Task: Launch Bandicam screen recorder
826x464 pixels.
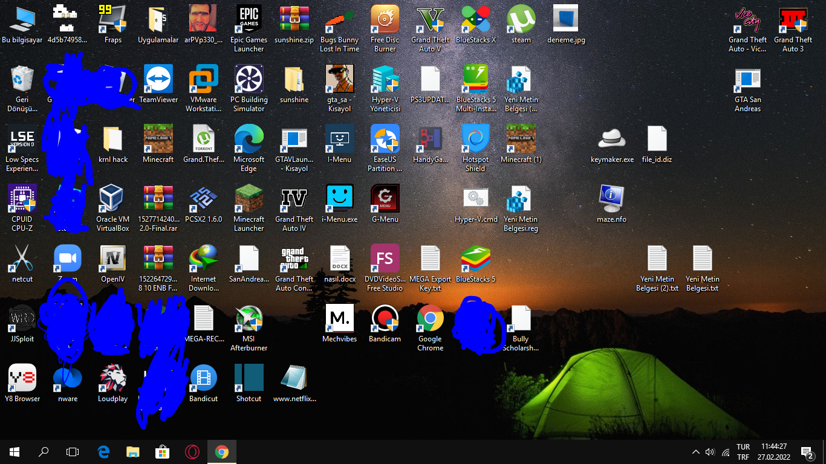Action: point(385,324)
